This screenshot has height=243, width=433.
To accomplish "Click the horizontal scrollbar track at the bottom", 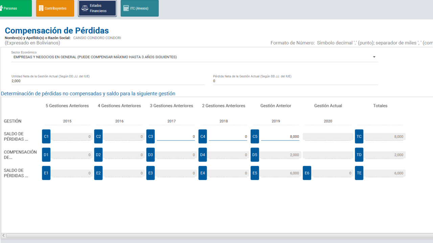I will (216, 236).
